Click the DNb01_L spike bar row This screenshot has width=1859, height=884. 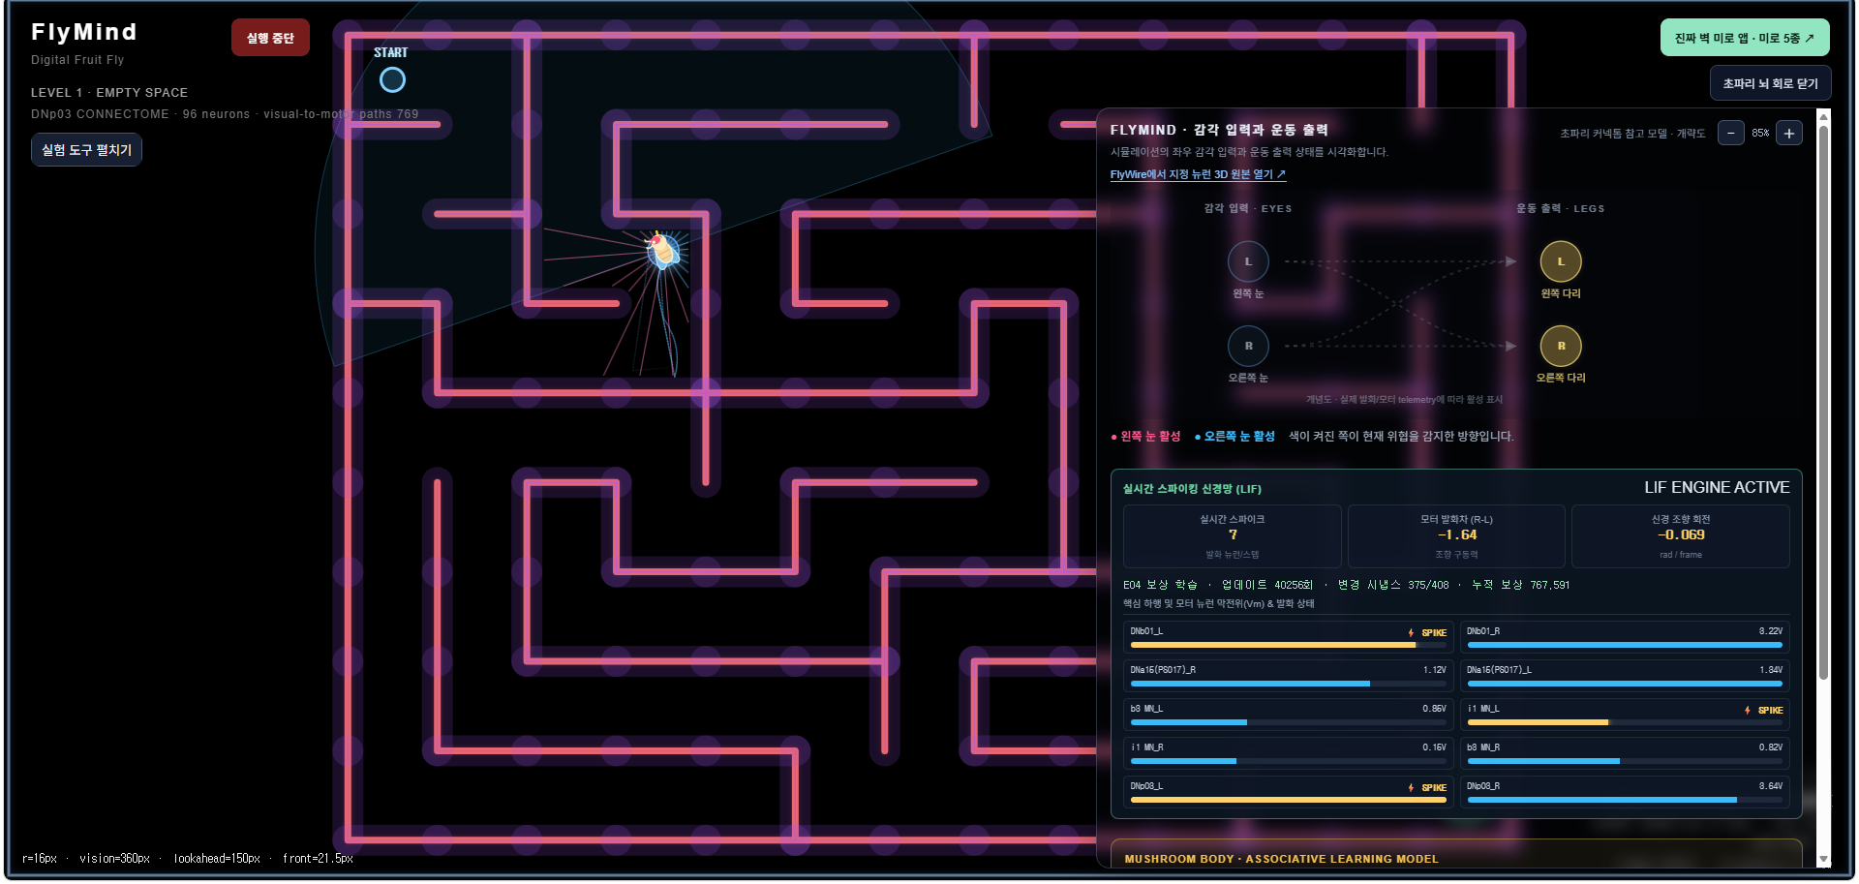coord(1288,637)
